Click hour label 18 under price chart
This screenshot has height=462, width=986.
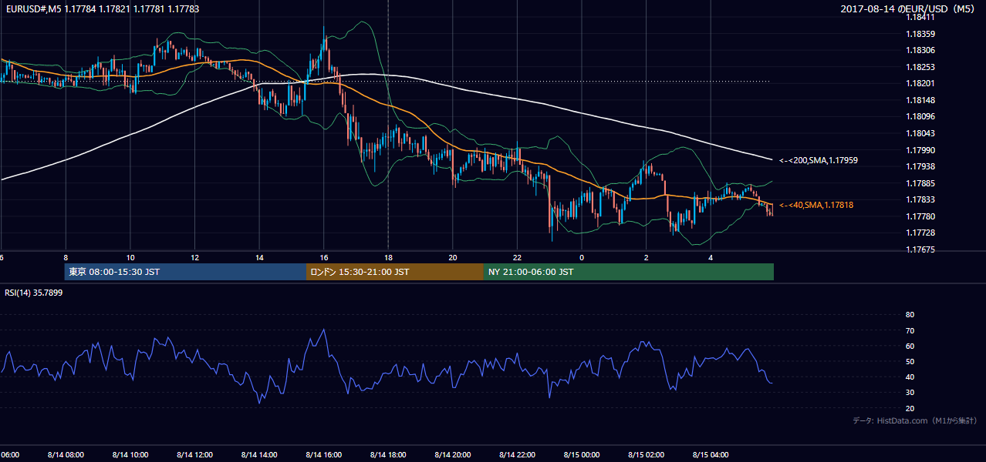pyautogui.click(x=388, y=257)
